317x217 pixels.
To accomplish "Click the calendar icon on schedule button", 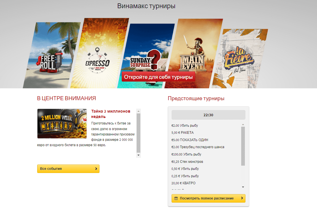I will [176, 198].
